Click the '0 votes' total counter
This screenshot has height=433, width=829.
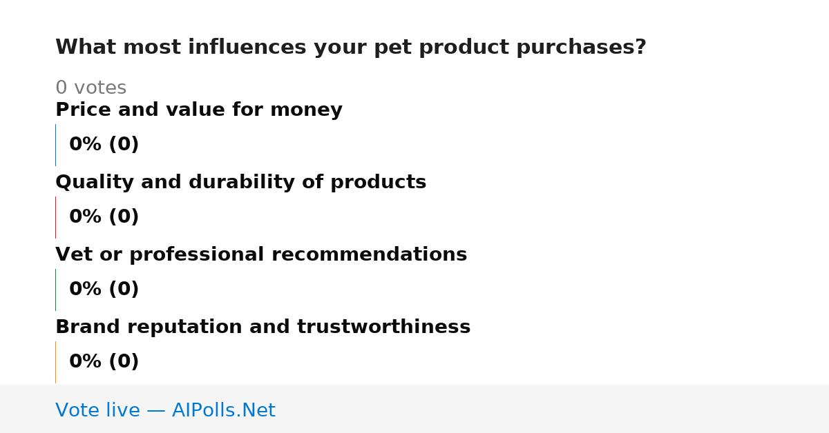point(90,88)
